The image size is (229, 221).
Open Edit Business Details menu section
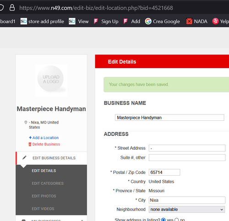tap(51, 158)
